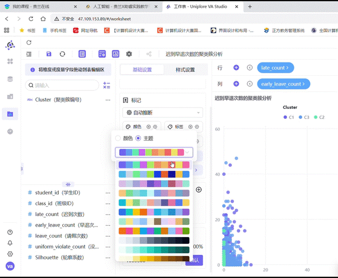Click the round plus icon beside palette list
Image resolution: width=338 pixels, height=278 pixels.
tap(199, 190)
